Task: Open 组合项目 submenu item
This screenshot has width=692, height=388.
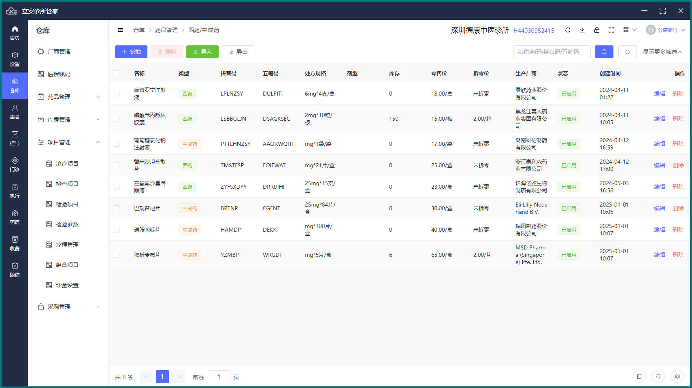Action: tap(68, 265)
